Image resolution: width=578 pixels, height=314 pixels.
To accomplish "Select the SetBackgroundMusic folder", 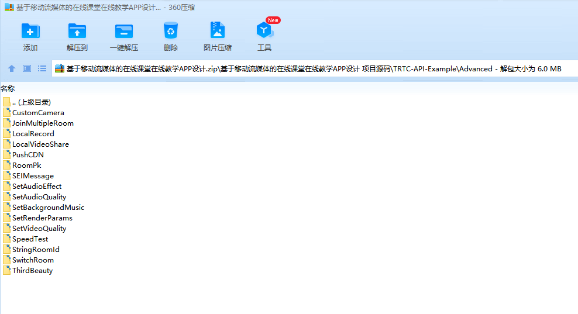I will pyautogui.click(x=43, y=208).
